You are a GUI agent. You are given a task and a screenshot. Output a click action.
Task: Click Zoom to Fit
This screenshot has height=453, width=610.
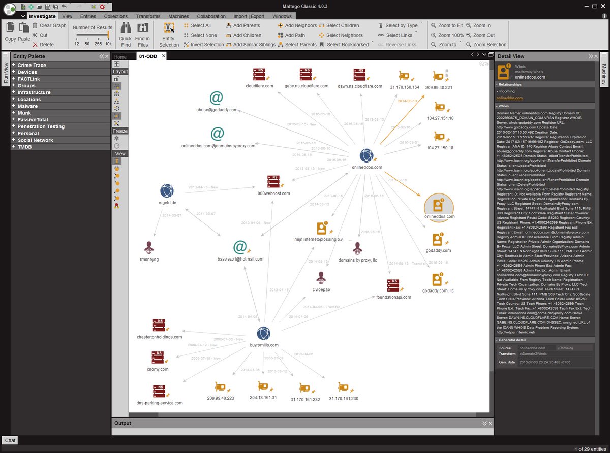[446, 25]
